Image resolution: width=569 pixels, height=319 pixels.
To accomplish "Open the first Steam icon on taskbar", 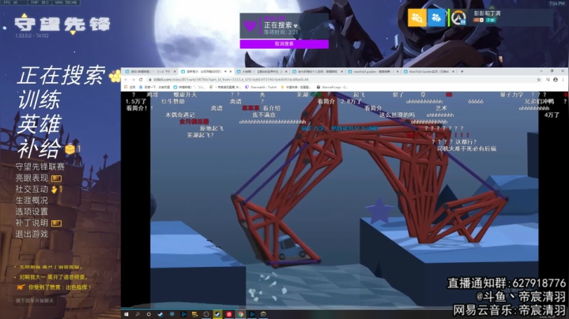I will (160, 314).
